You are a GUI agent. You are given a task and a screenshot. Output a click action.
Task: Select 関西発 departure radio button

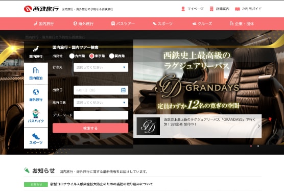(x=111, y=56)
